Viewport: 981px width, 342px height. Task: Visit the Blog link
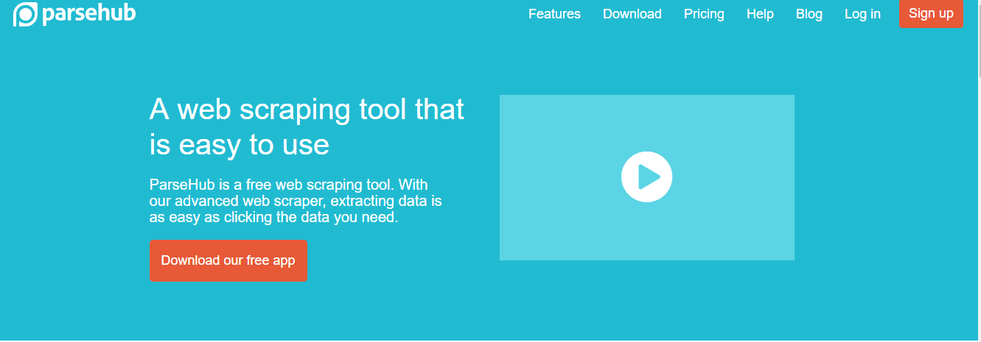click(809, 14)
